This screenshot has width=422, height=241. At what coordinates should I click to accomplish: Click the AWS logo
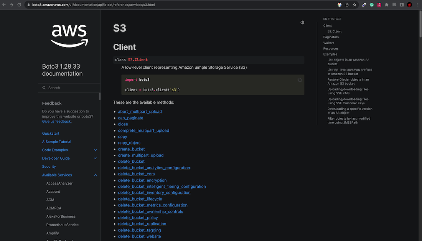[69, 35]
